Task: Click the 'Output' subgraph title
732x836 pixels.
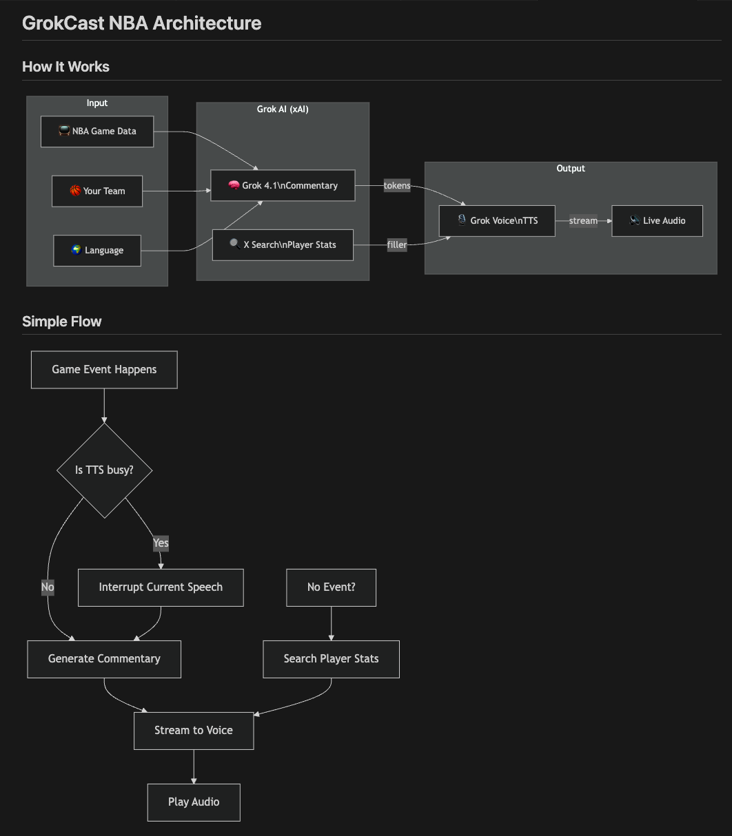Action: click(571, 168)
